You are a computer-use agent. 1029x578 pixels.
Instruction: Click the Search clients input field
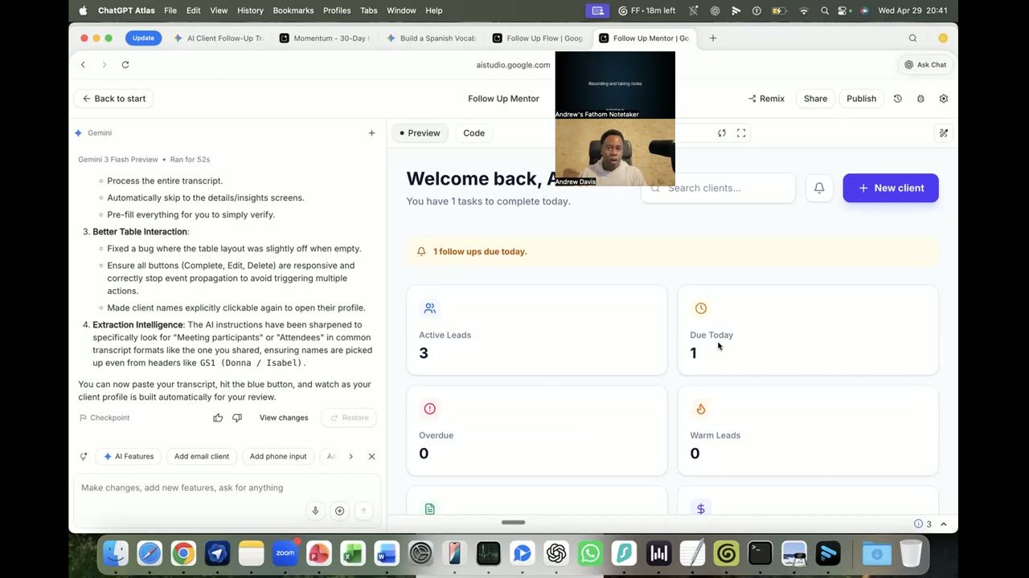[x=718, y=188]
